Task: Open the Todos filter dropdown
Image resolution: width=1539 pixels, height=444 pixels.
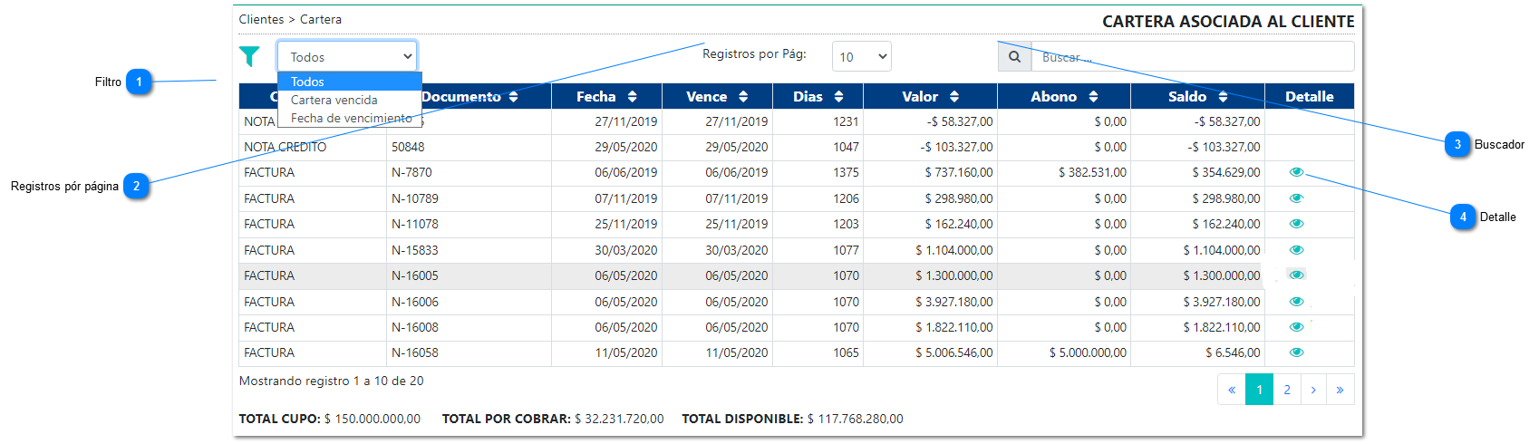Action: click(347, 56)
